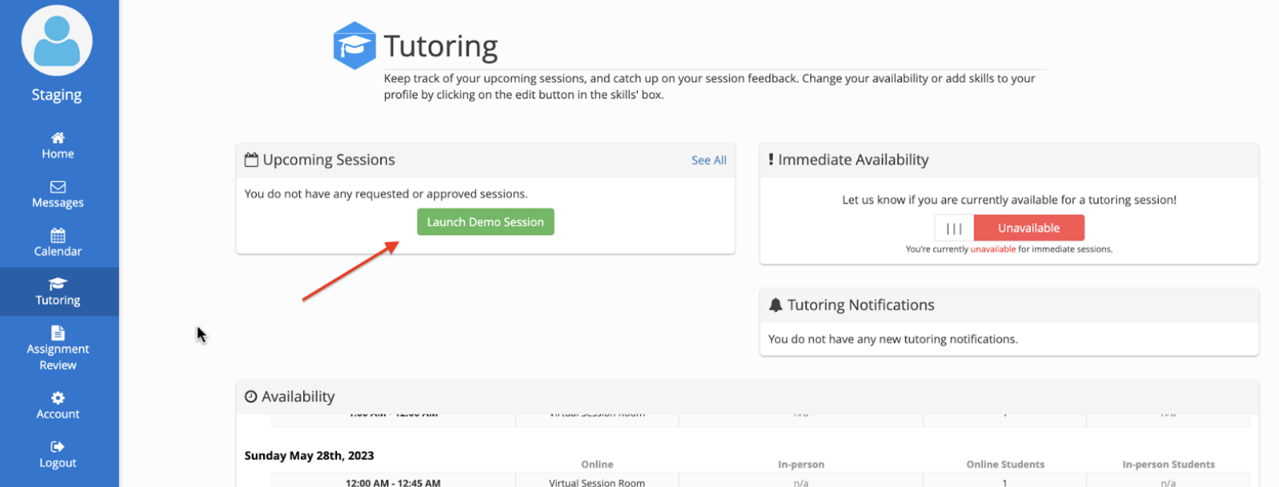Viewport: 1279px width, 487px height.
Task: Click the Launch Demo Session button
Action: [x=485, y=221]
